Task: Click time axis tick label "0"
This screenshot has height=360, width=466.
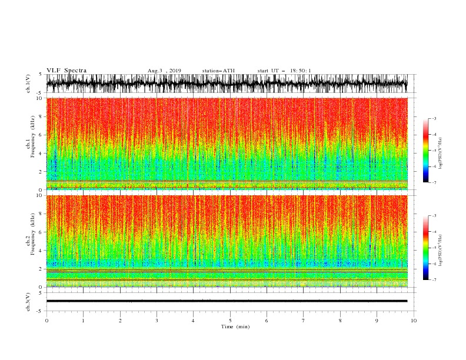Action: coord(46,321)
